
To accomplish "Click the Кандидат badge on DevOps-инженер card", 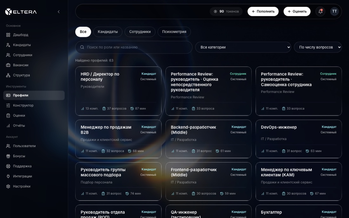I will pyautogui.click(x=329, y=127).
